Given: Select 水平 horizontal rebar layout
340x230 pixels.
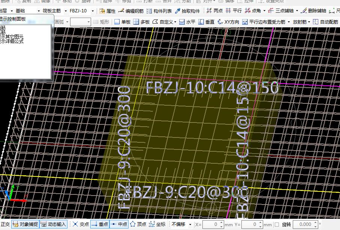Looking at the screenshot, I should (x=187, y=22).
